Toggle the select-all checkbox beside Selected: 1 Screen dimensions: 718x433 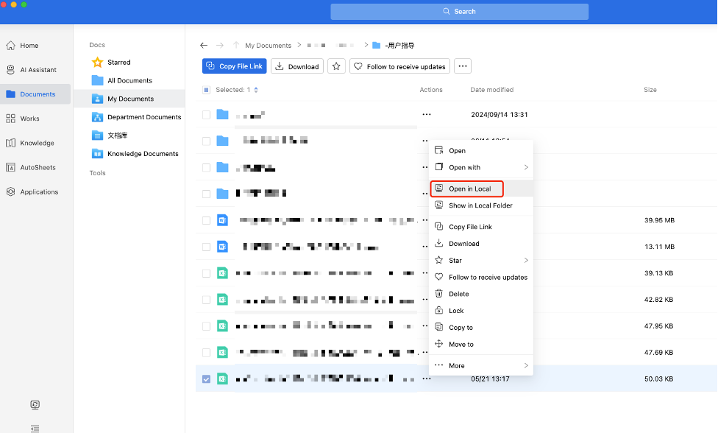pos(206,90)
